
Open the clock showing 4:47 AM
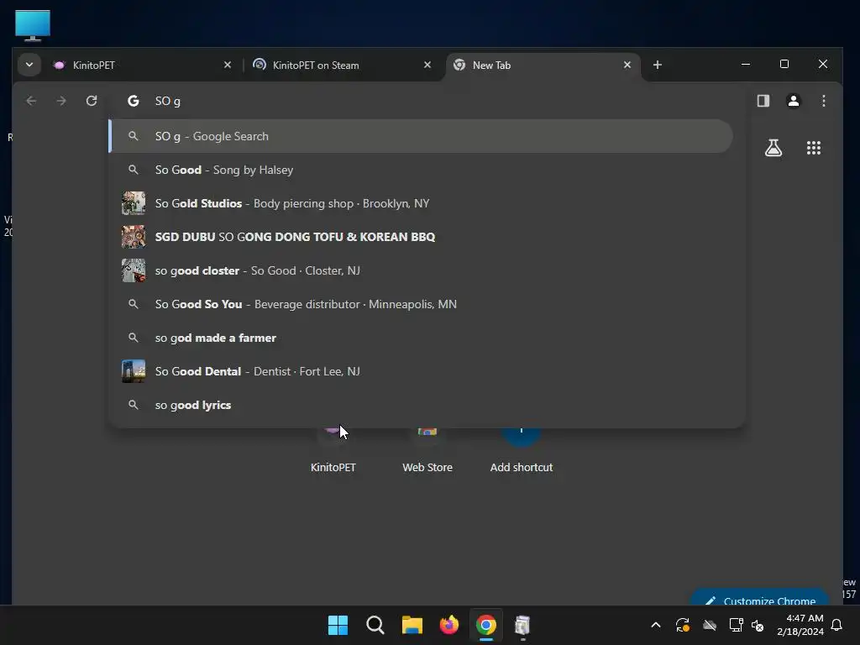[800, 625]
